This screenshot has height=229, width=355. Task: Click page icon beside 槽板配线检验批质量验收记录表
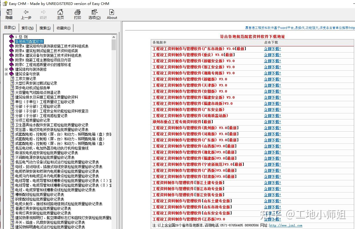click(x=12, y=195)
